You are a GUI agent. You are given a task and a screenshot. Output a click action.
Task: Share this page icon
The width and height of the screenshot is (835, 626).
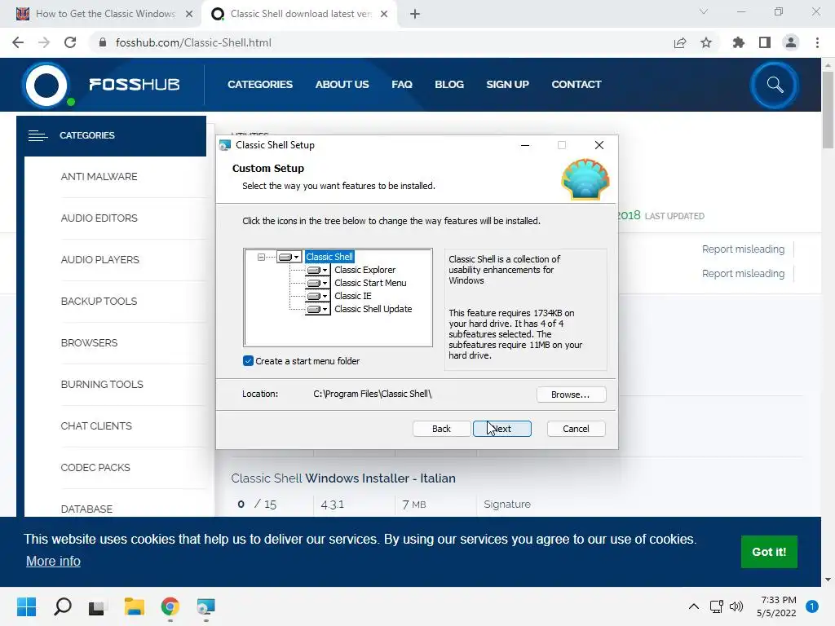coord(680,42)
